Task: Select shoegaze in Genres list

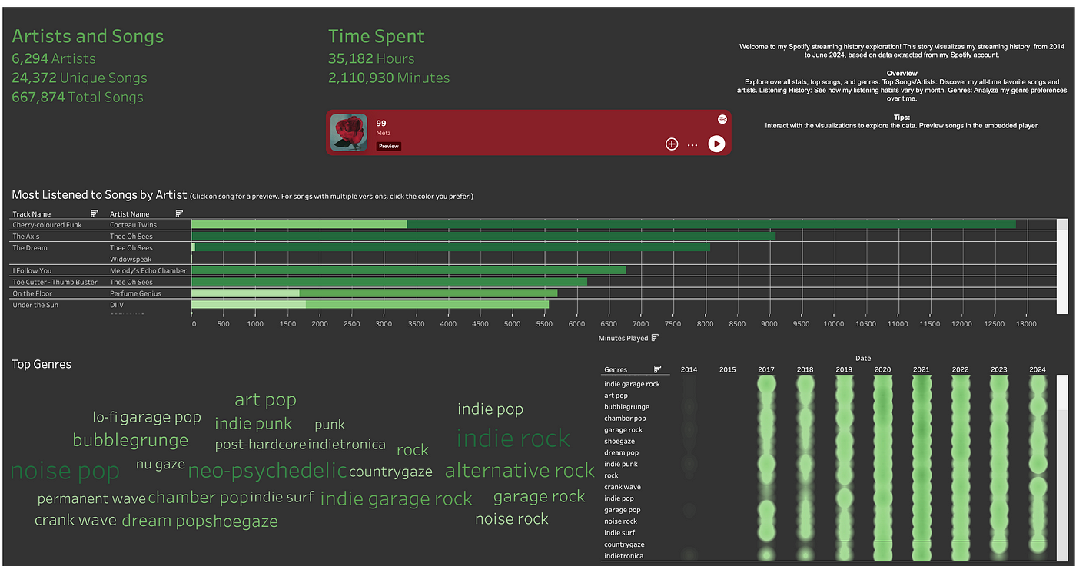Action: [619, 442]
